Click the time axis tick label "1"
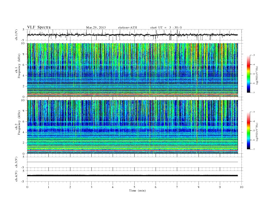The width and height of the screenshot is (272, 210). coord(48,187)
